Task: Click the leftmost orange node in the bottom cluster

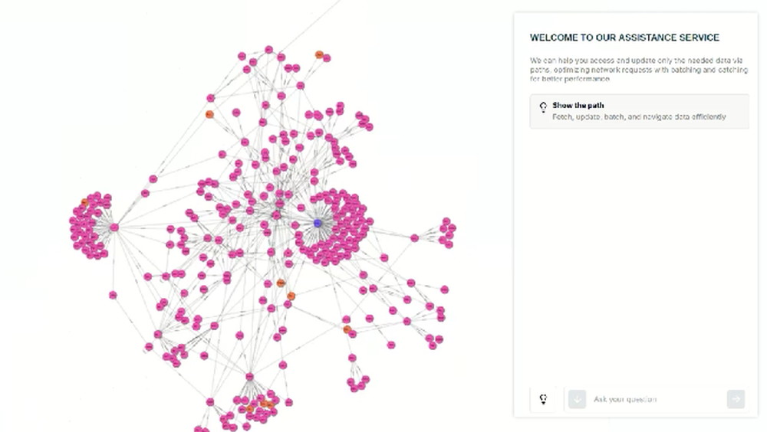Action: (x=250, y=409)
